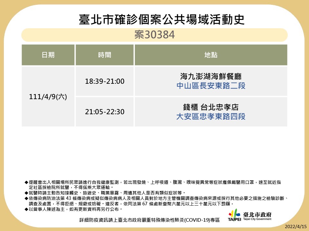Click the colorful TAIPEI logo icon

(x=234, y=215)
